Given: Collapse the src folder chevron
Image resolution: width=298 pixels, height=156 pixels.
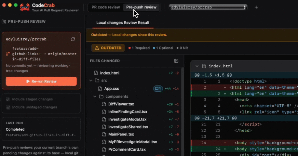Looking at the screenshot, I should point(91,81).
